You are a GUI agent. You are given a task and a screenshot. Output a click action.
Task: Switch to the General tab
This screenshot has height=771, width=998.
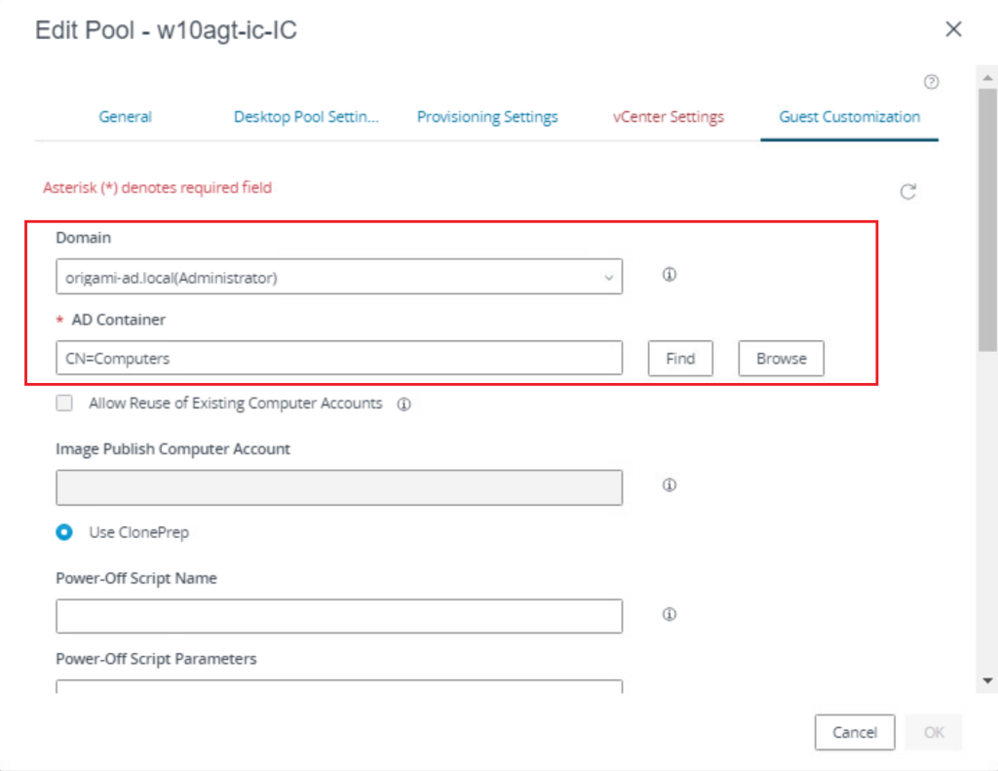(125, 117)
